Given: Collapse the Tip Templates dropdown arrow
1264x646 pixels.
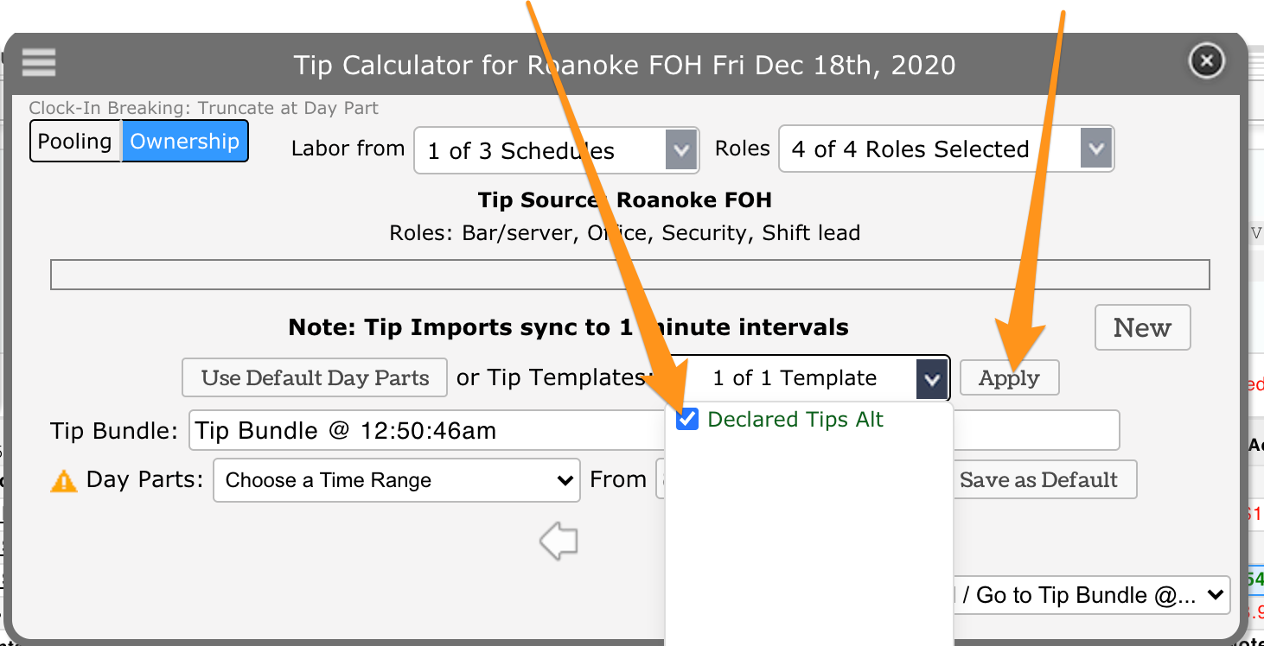Looking at the screenshot, I should point(931,378).
